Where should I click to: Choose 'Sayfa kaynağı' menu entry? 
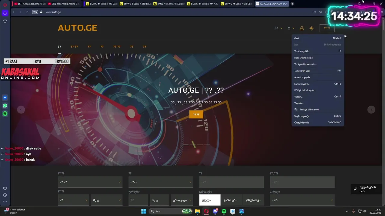point(318,116)
